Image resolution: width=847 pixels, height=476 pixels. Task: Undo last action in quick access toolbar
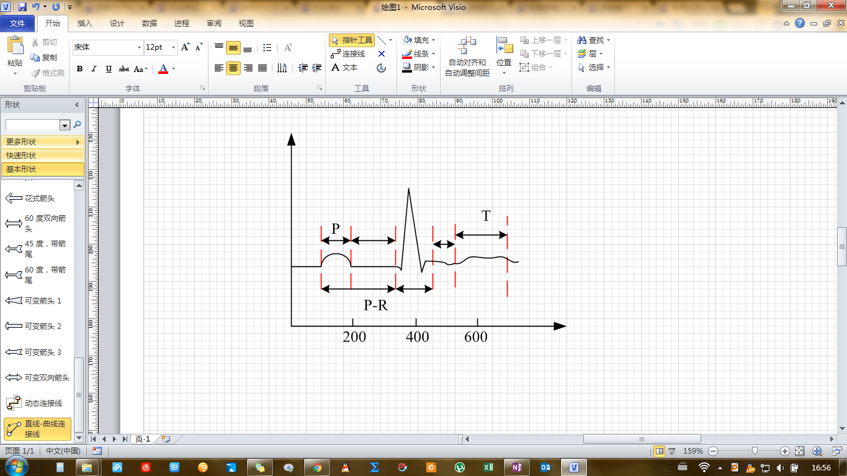coord(37,7)
